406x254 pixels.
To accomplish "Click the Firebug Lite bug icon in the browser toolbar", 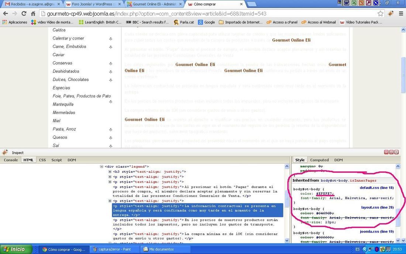I will [390, 13].
